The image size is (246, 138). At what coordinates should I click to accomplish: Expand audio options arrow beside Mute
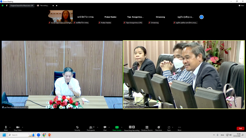[10, 127]
